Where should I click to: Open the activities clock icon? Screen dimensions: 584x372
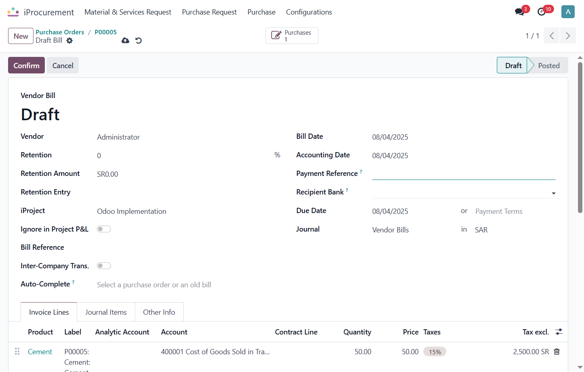click(x=542, y=12)
